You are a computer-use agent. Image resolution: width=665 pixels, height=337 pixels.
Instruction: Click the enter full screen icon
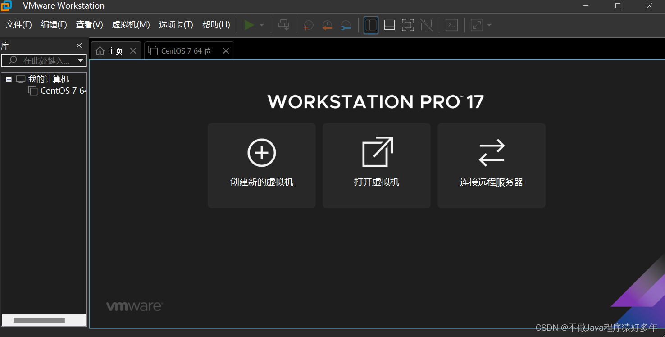coord(408,25)
